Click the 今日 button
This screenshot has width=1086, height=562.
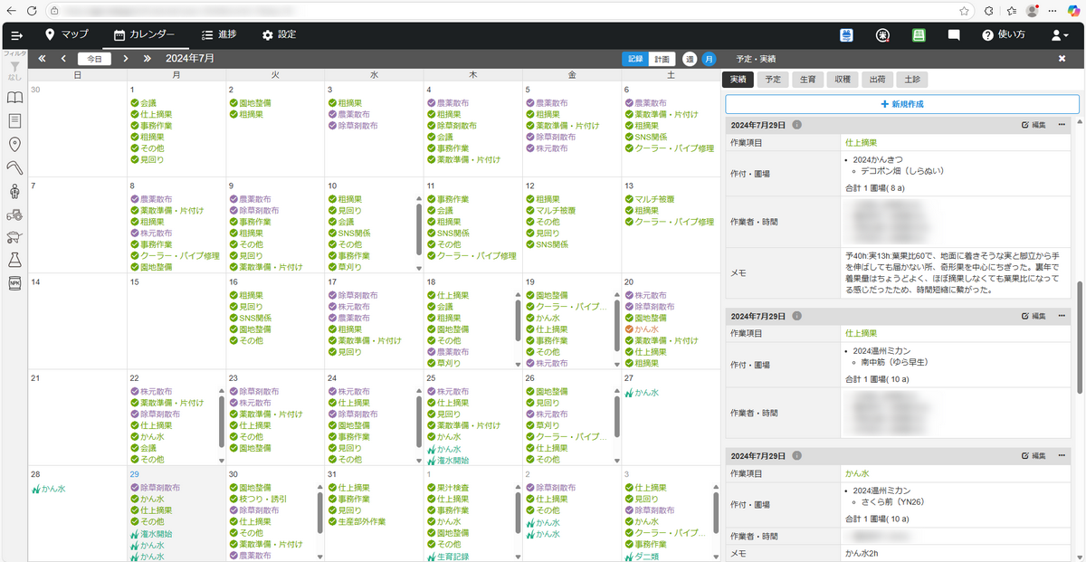(x=95, y=59)
